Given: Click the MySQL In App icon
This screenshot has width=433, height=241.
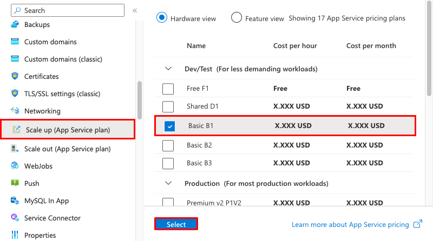Looking at the screenshot, I should coord(15,201).
